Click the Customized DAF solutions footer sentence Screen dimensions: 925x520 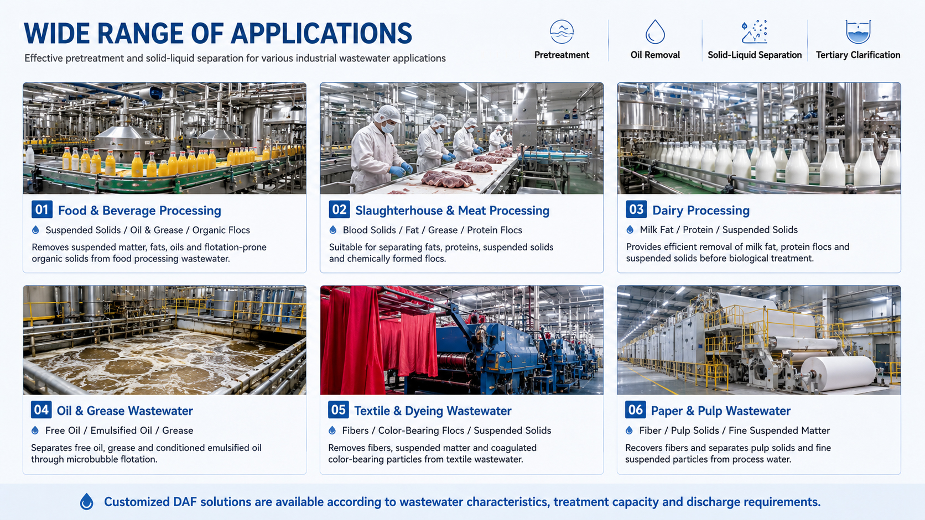462,502
